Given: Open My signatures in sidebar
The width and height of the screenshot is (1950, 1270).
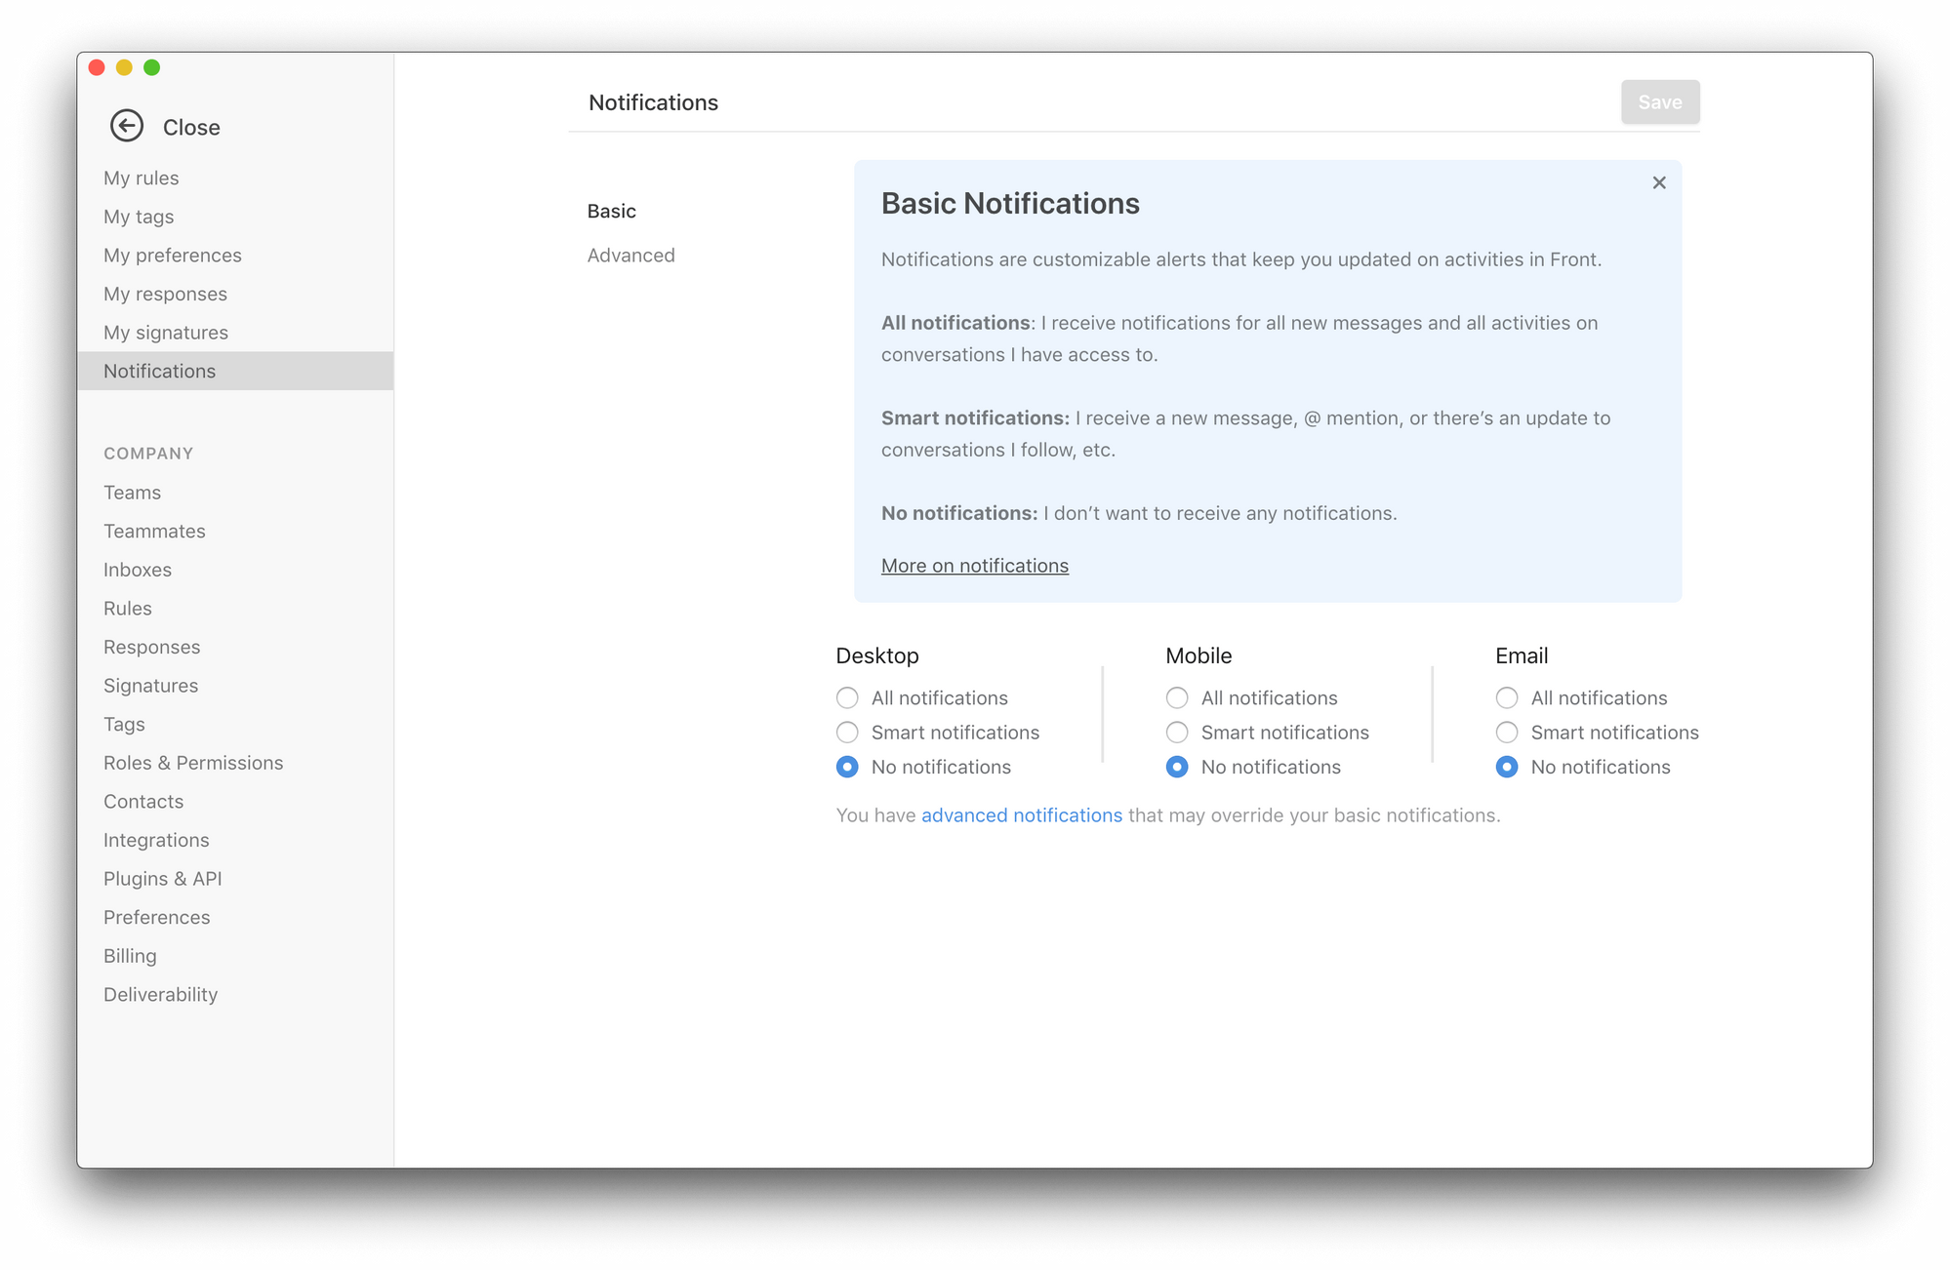Looking at the screenshot, I should [166, 333].
